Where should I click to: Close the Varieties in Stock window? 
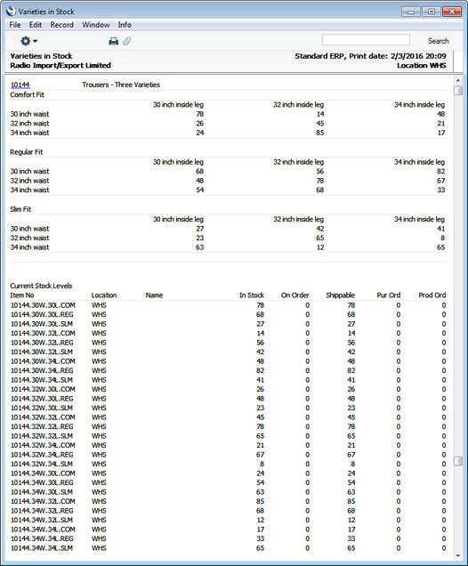[452, 12]
